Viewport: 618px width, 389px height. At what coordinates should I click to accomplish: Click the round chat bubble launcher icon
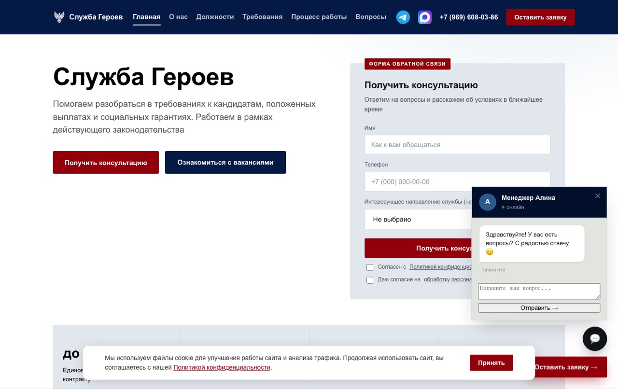595,339
